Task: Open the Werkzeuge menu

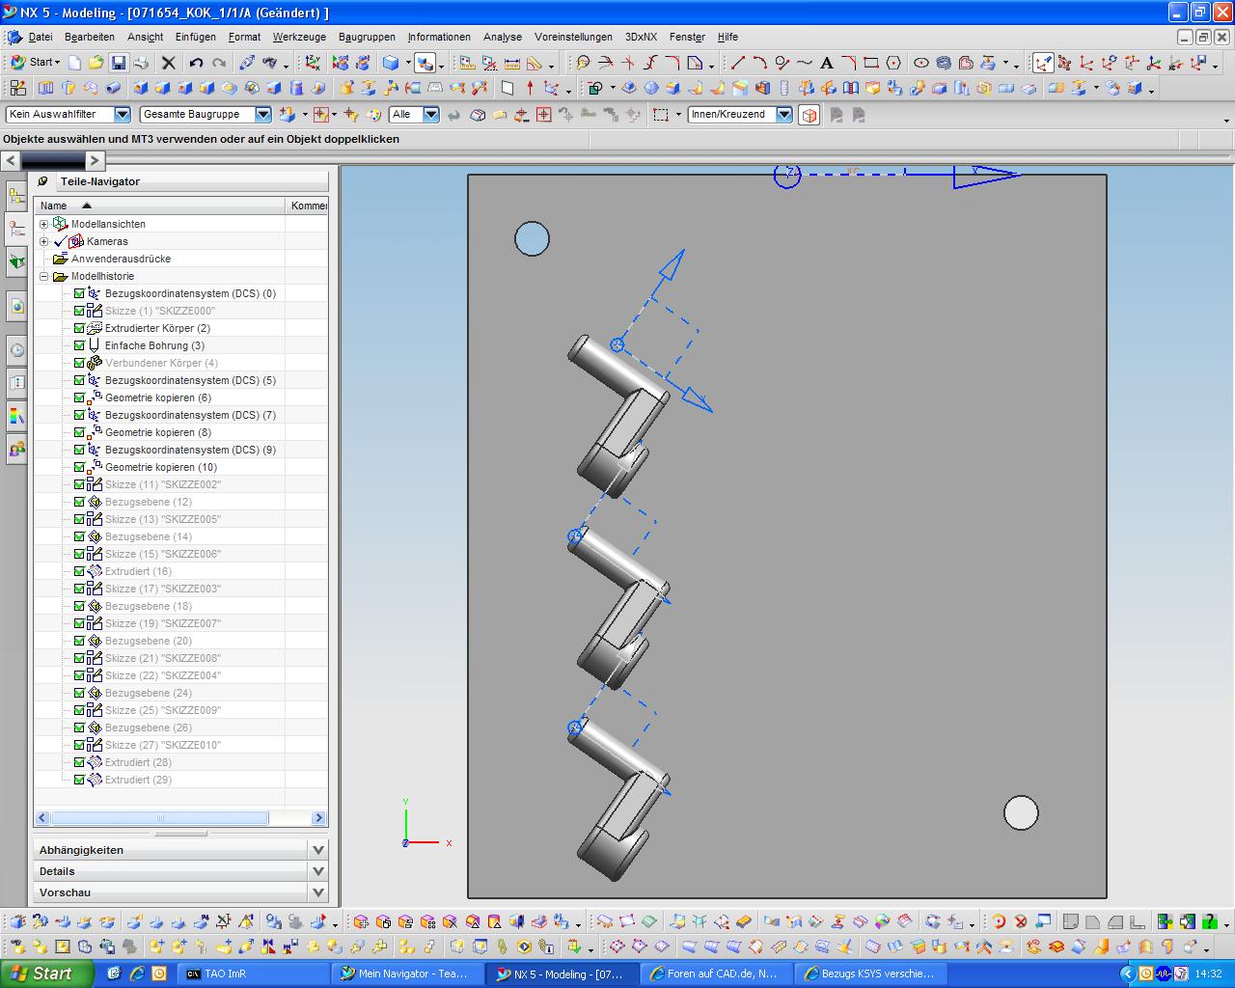Action: pyautogui.click(x=299, y=37)
